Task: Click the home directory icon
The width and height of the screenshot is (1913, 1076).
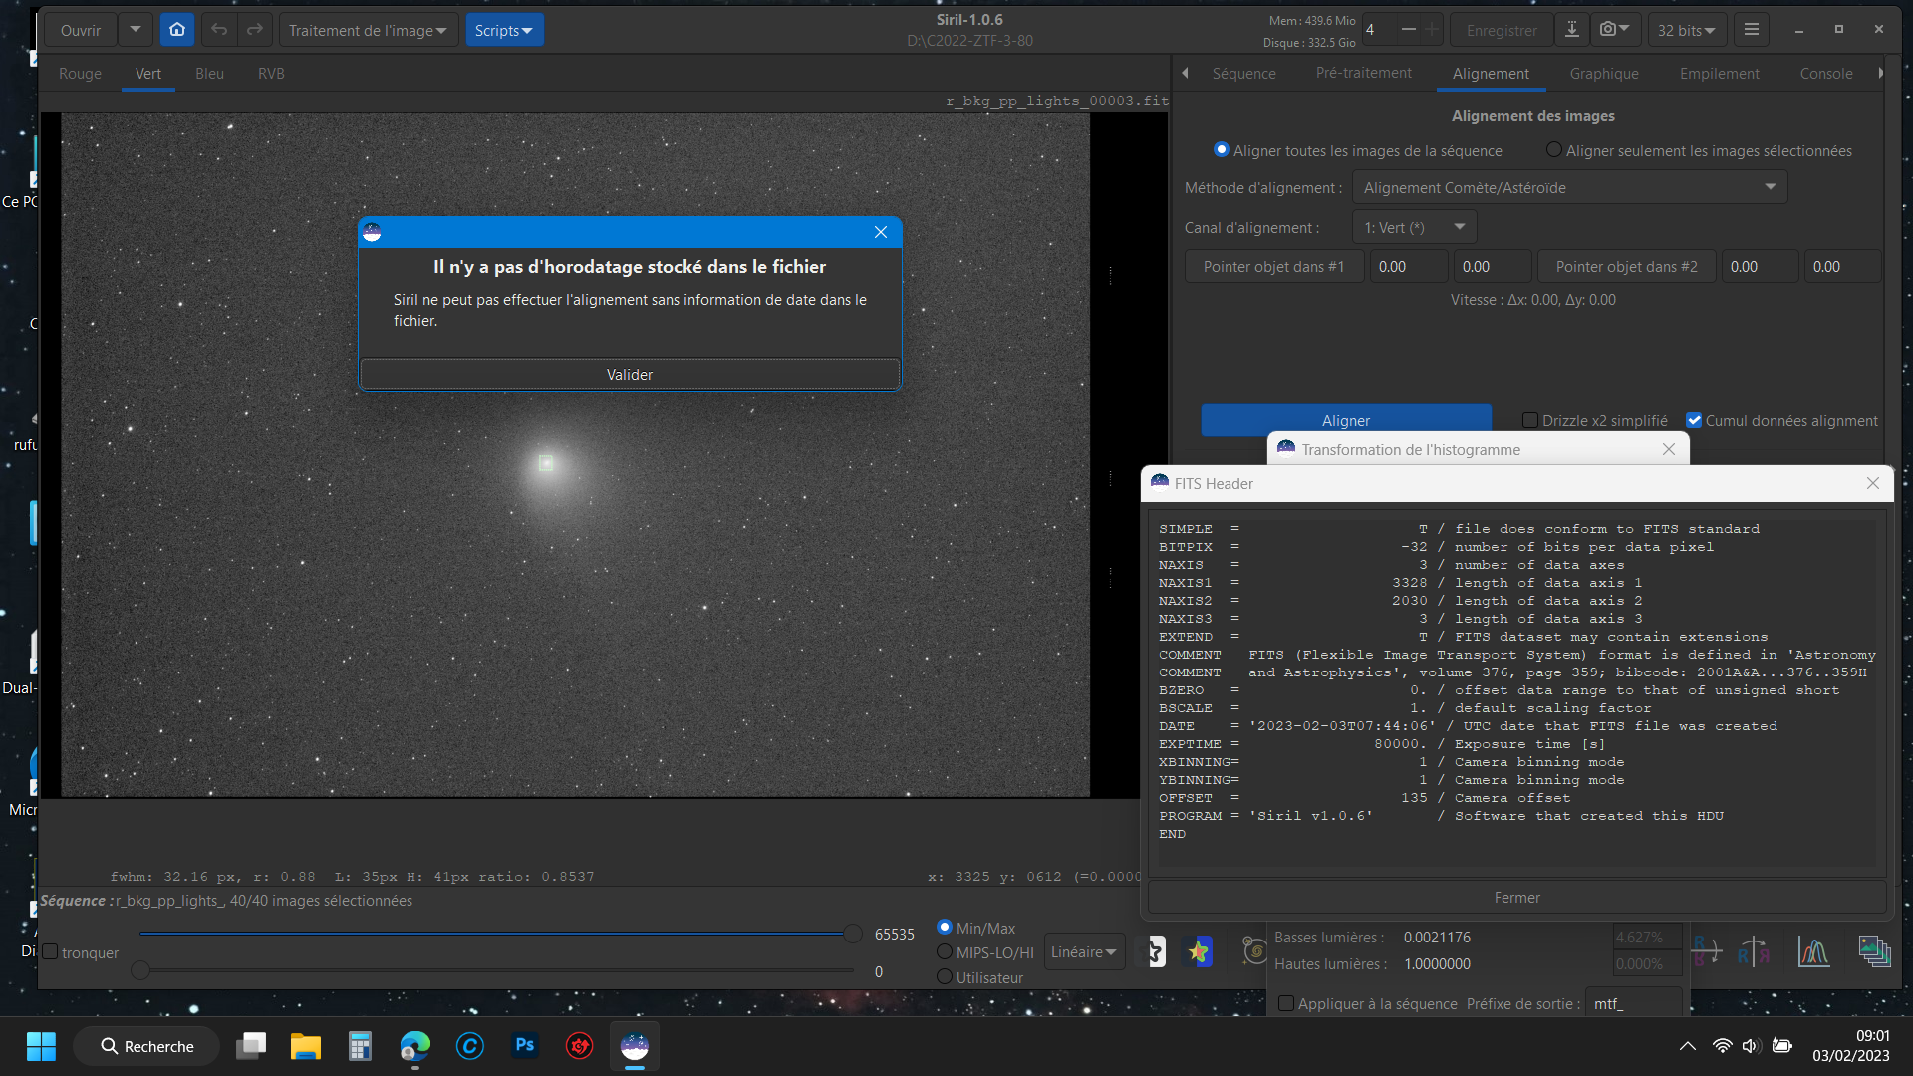Action: (x=176, y=30)
